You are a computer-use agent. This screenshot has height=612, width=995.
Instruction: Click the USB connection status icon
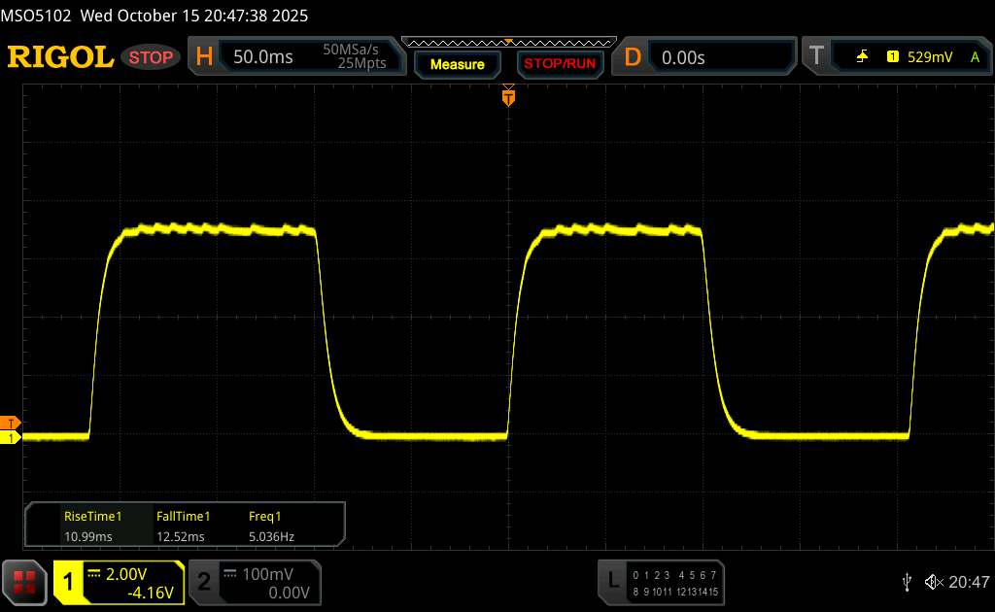[907, 581]
